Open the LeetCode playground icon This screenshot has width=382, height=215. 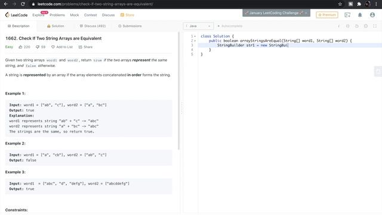point(347,15)
